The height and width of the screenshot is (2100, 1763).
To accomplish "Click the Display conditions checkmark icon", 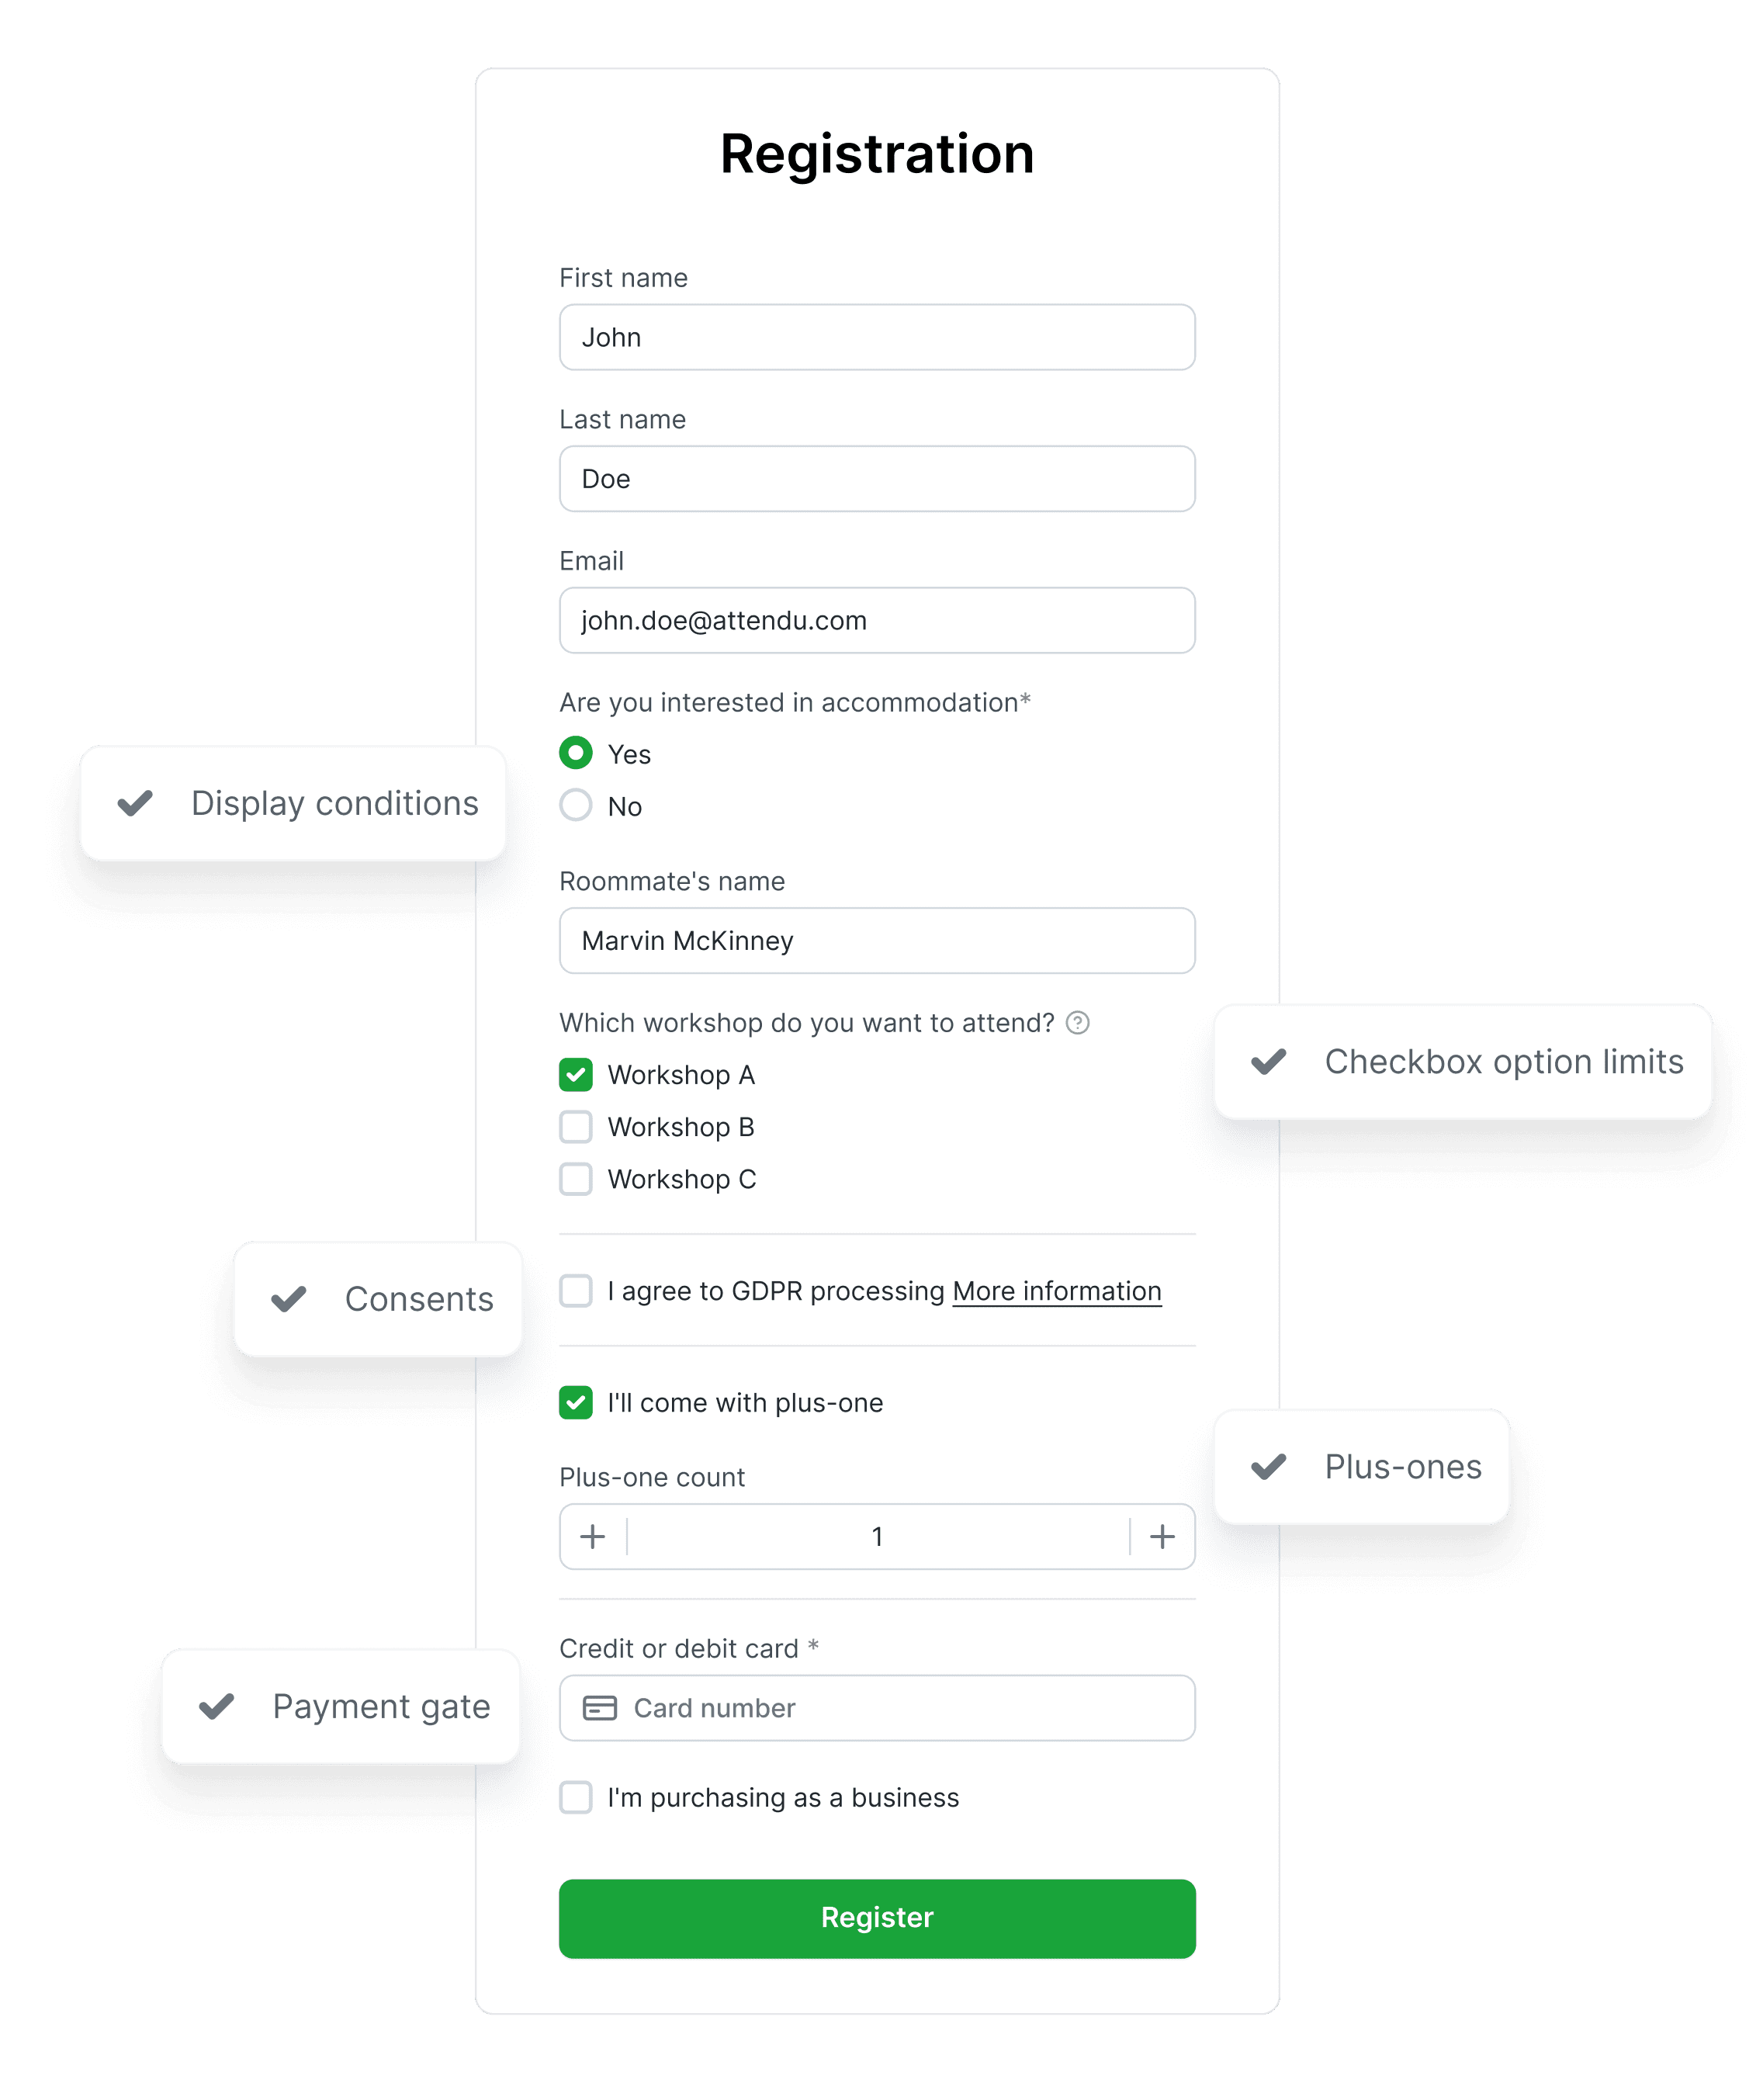I will click(x=135, y=803).
